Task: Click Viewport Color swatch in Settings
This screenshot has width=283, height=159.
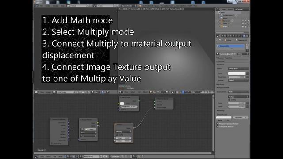Action: tap(224, 117)
